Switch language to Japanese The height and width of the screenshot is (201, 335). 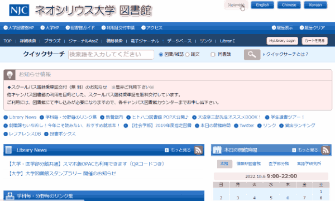pyautogui.click(x=236, y=5)
